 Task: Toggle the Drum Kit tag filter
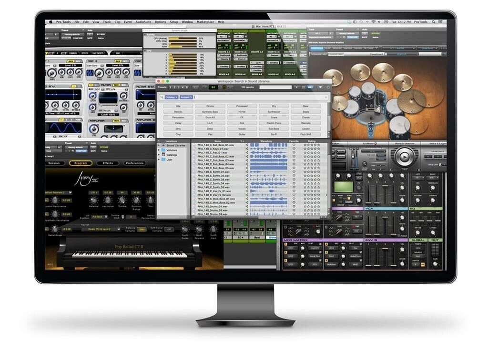coord(210,117)
